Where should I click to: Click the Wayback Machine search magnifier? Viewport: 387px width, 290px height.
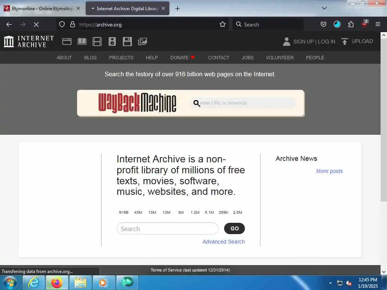click(197, 103)
